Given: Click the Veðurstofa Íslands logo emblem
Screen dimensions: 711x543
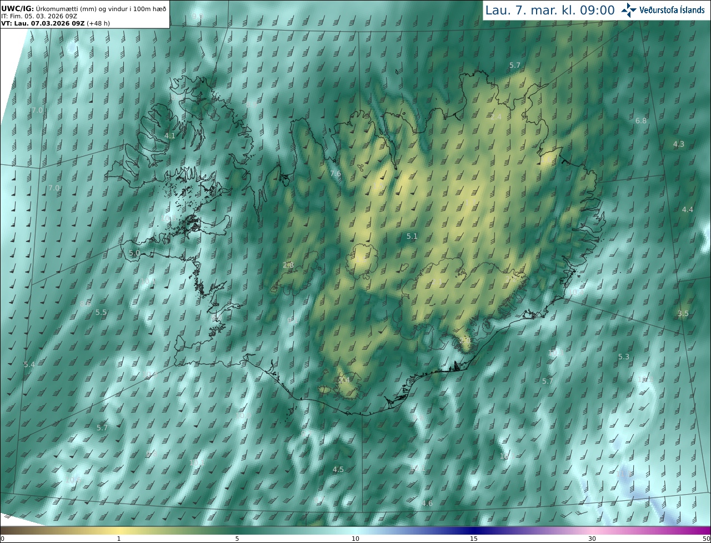Looking at the screenshot, I should 628,10.
